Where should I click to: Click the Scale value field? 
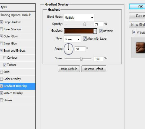click(99, 59)
